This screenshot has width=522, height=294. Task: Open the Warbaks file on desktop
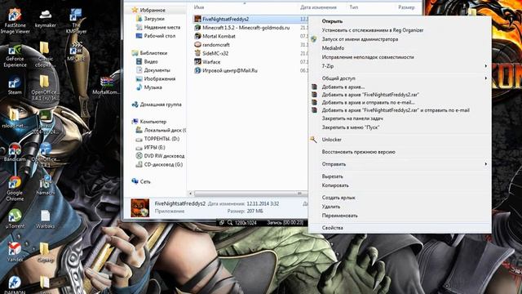(x=46, y=220)
